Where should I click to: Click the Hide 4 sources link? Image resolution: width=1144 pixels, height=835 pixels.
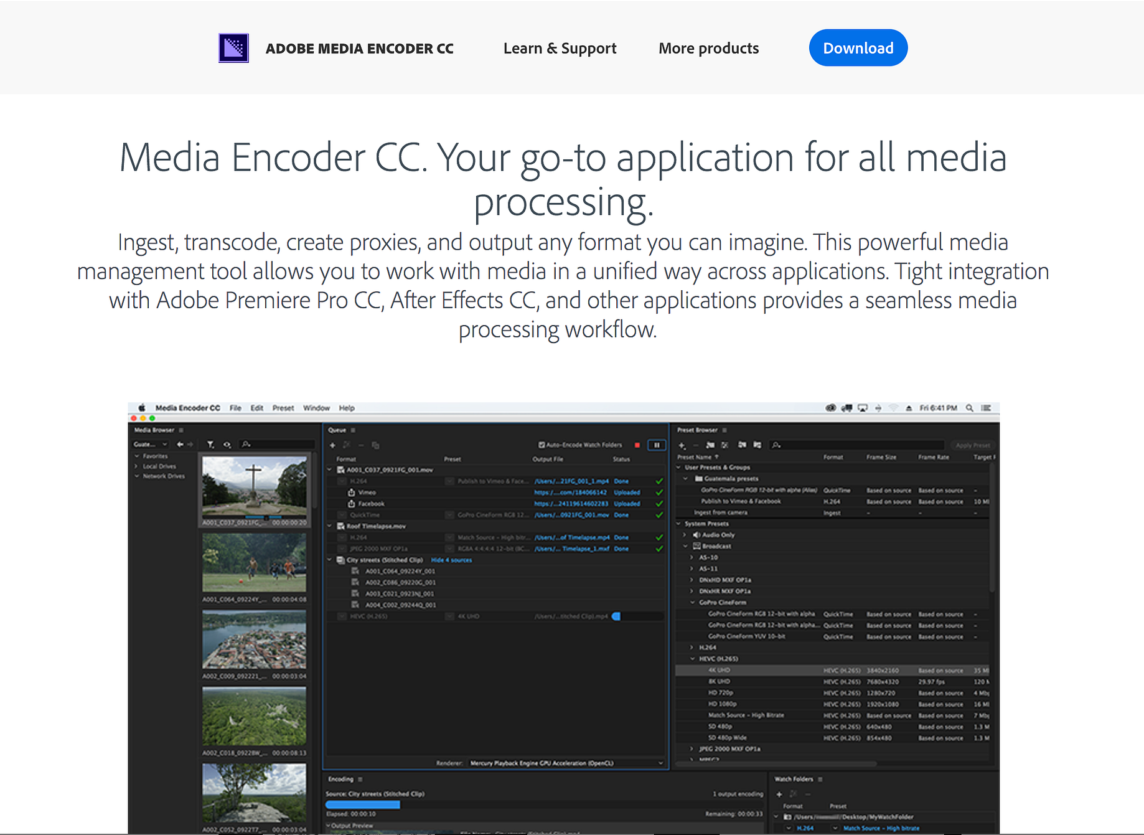click(x=452, y=560)
